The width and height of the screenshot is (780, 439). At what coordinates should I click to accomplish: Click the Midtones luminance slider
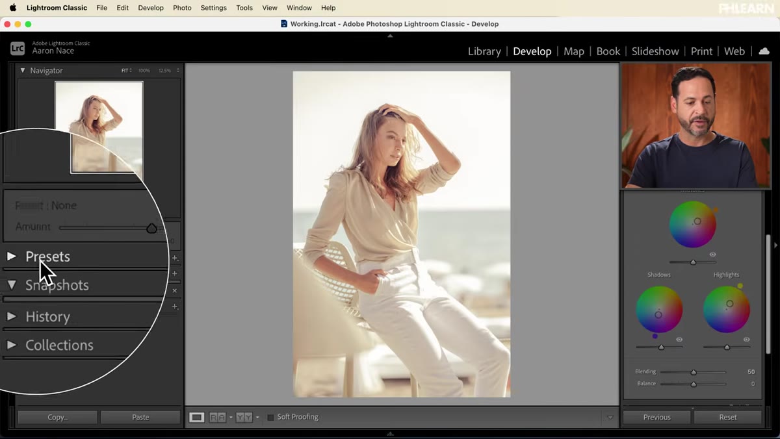point(693,262)
